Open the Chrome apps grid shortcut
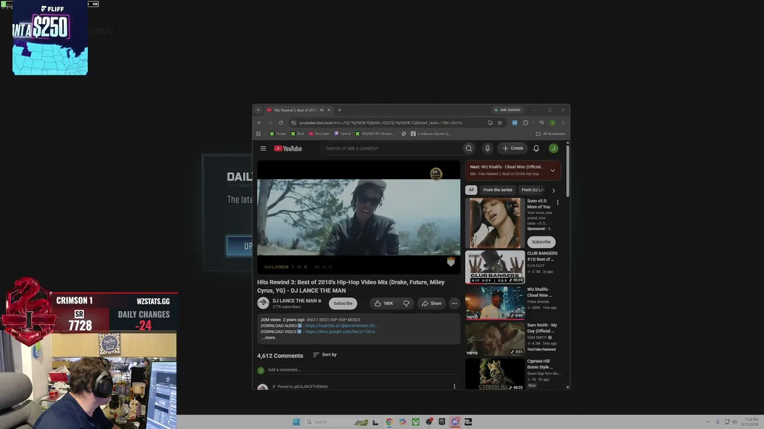The height and width of the screenshot is (429, 764). click(258, 133)
